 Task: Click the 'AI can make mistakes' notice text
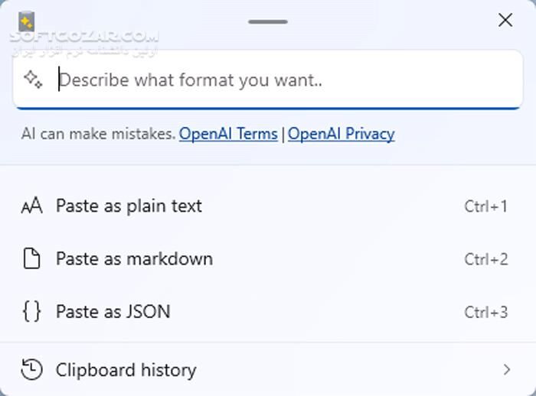98,135
